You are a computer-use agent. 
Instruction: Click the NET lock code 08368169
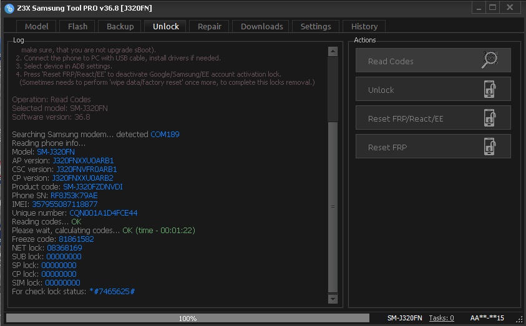coord(64,247)
